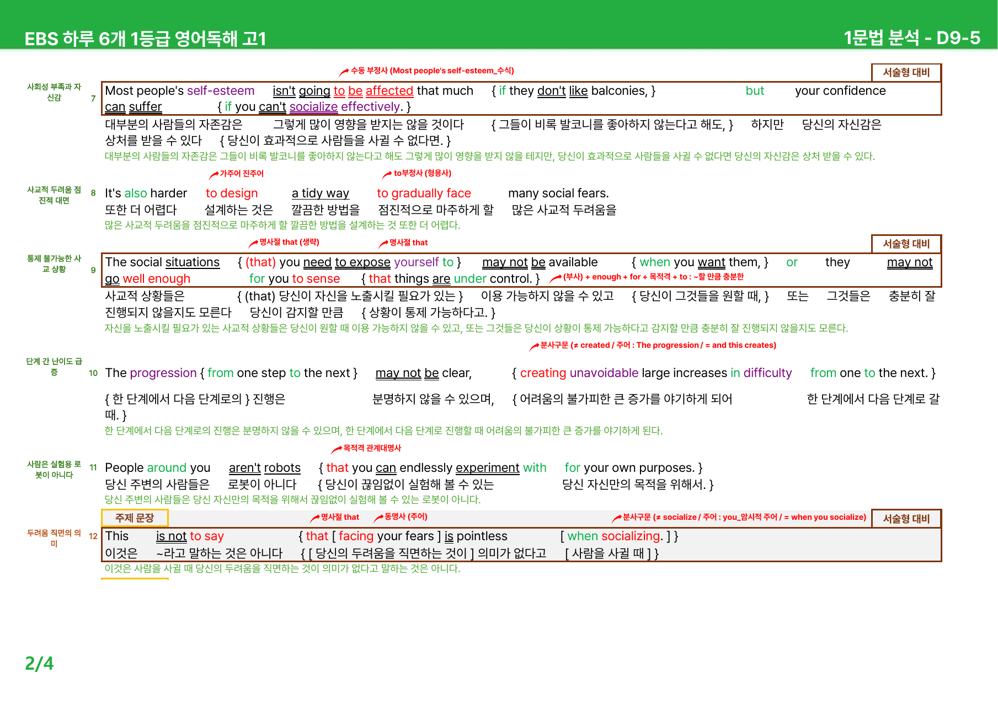Click the header title 'EBS 하루 6개 1등급 영어독해 고1'
The height and width of the screenshot is (705, 998).
[x=145, y=39]
